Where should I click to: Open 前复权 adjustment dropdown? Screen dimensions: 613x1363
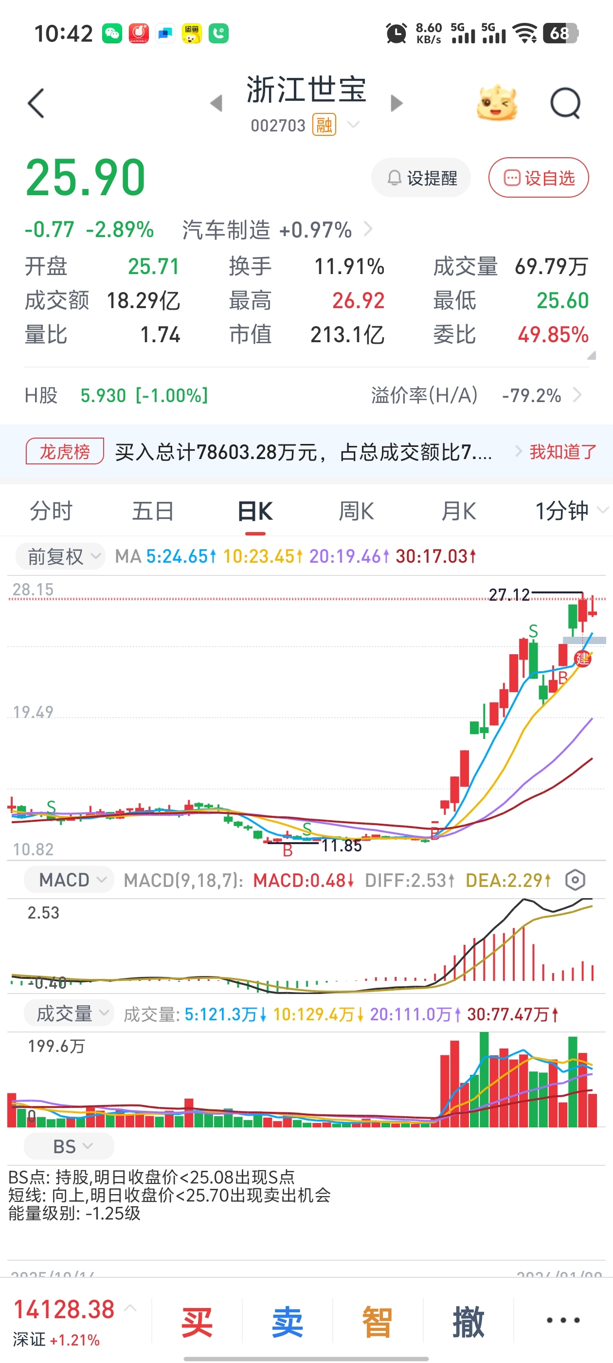60,556
